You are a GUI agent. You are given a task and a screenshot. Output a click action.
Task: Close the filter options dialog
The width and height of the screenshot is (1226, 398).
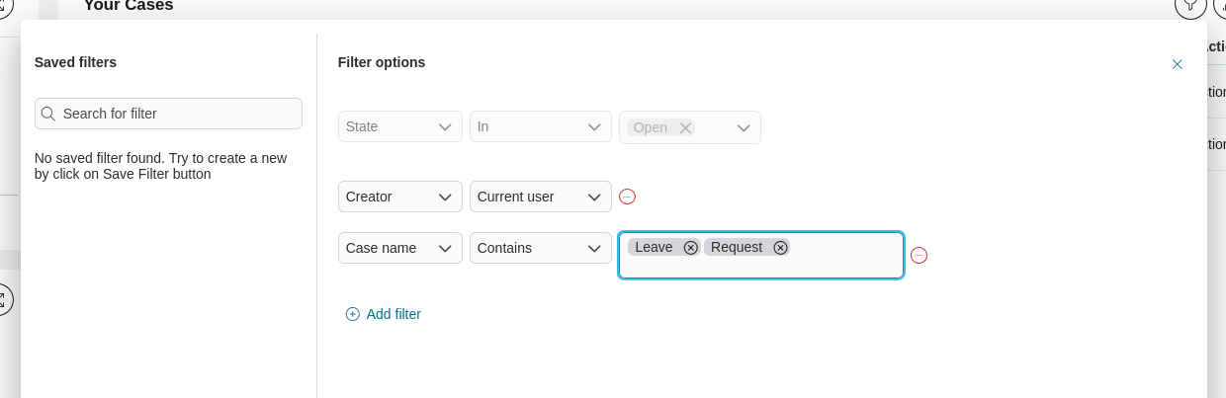pyautogui.click(x=1177, y=64)
